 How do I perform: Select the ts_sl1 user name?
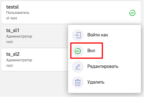point(13,30)
